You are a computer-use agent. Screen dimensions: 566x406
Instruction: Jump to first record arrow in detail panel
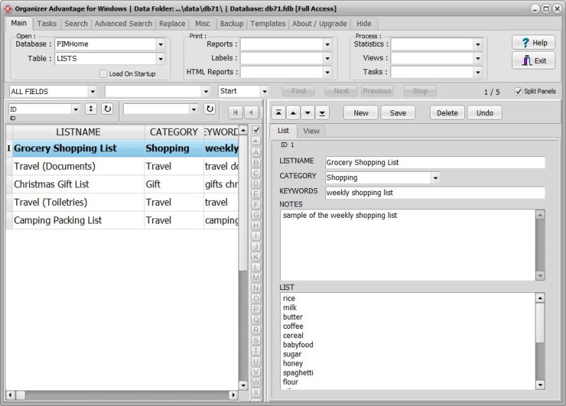pos(279,113)
